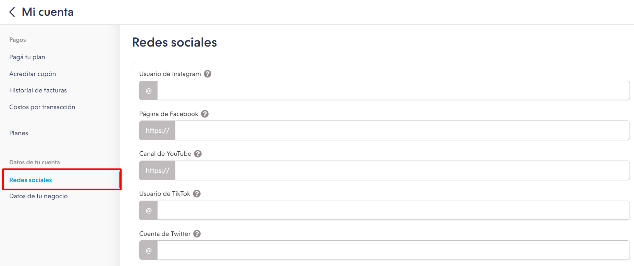Open Costos por transacción page
634x266 pixels.
click(42, 107)
